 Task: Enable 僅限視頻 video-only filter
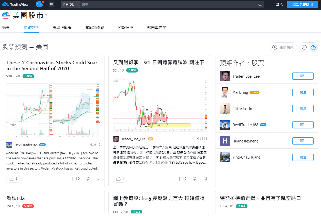click(x=283, y=47)
